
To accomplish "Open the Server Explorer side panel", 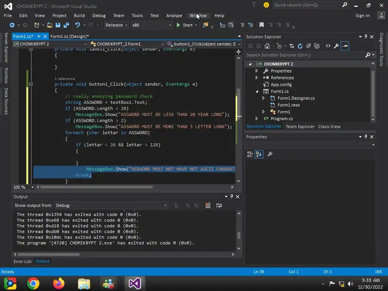I will pos(6,47).
